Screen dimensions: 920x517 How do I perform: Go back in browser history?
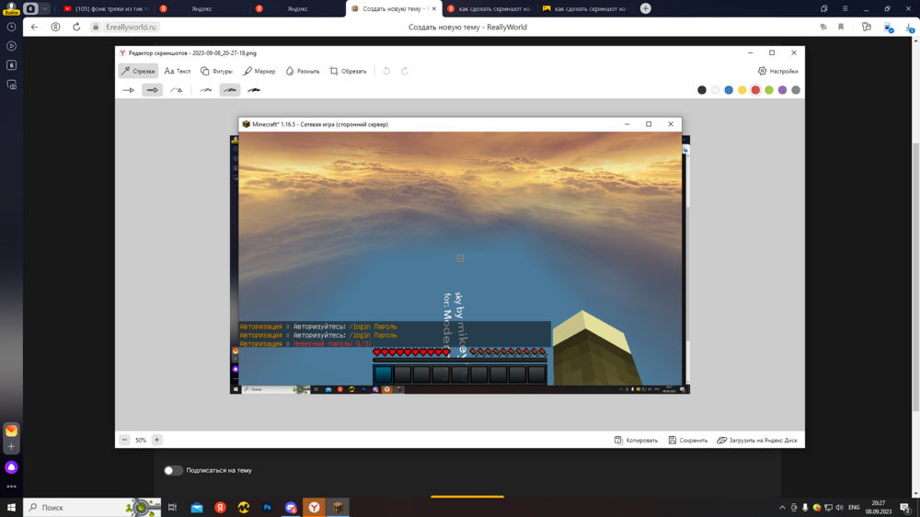coord(35,27)
